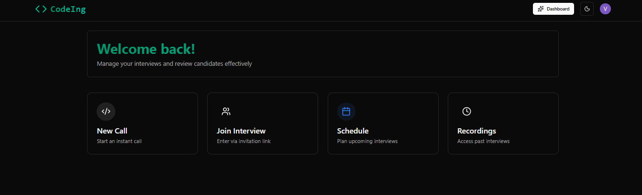Click the code icon on the New Call card
Image resolution: width=642 pixels, height=195 pixels.
106,112
